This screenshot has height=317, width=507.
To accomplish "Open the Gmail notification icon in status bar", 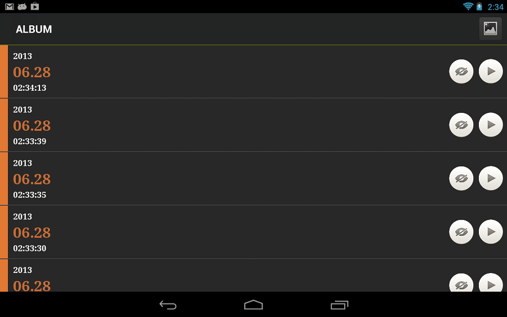I will click(x=10, y=6).
